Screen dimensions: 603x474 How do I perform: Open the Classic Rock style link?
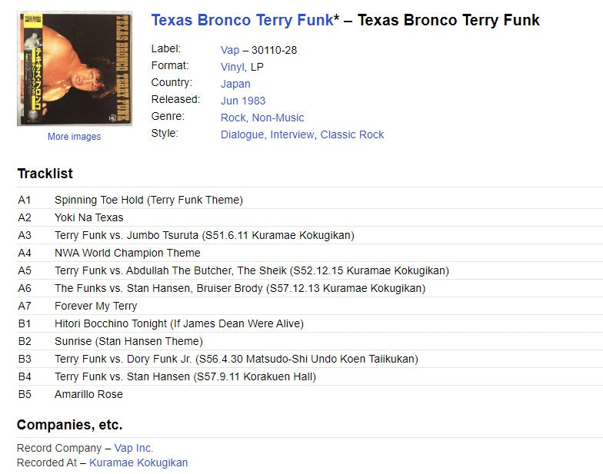tap(352, 134)
